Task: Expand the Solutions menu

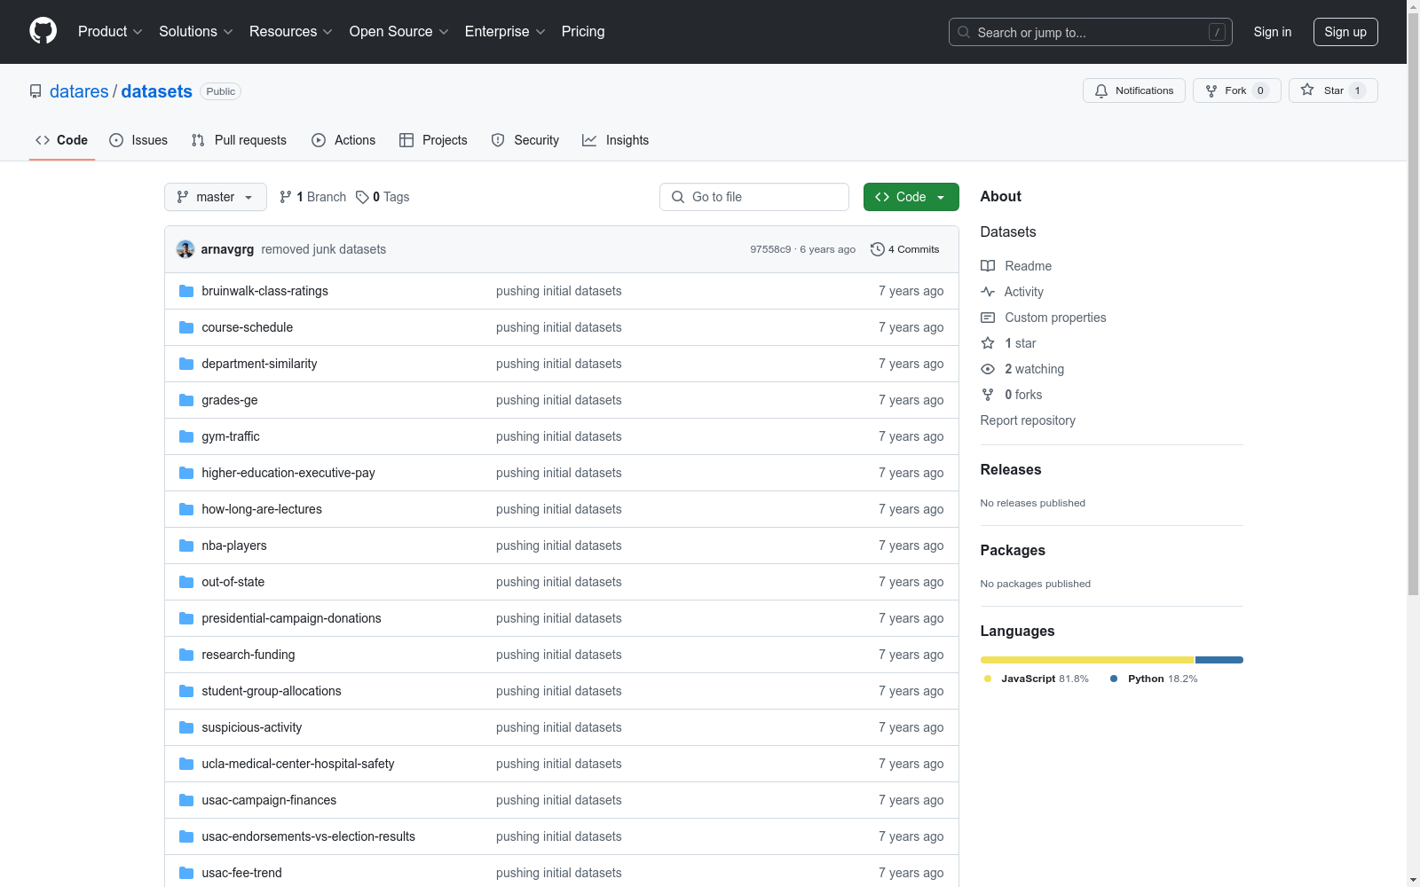Action: 196,31
